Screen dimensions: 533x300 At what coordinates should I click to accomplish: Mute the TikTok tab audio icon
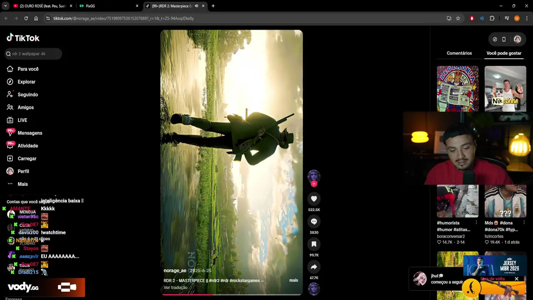point(197,6)
